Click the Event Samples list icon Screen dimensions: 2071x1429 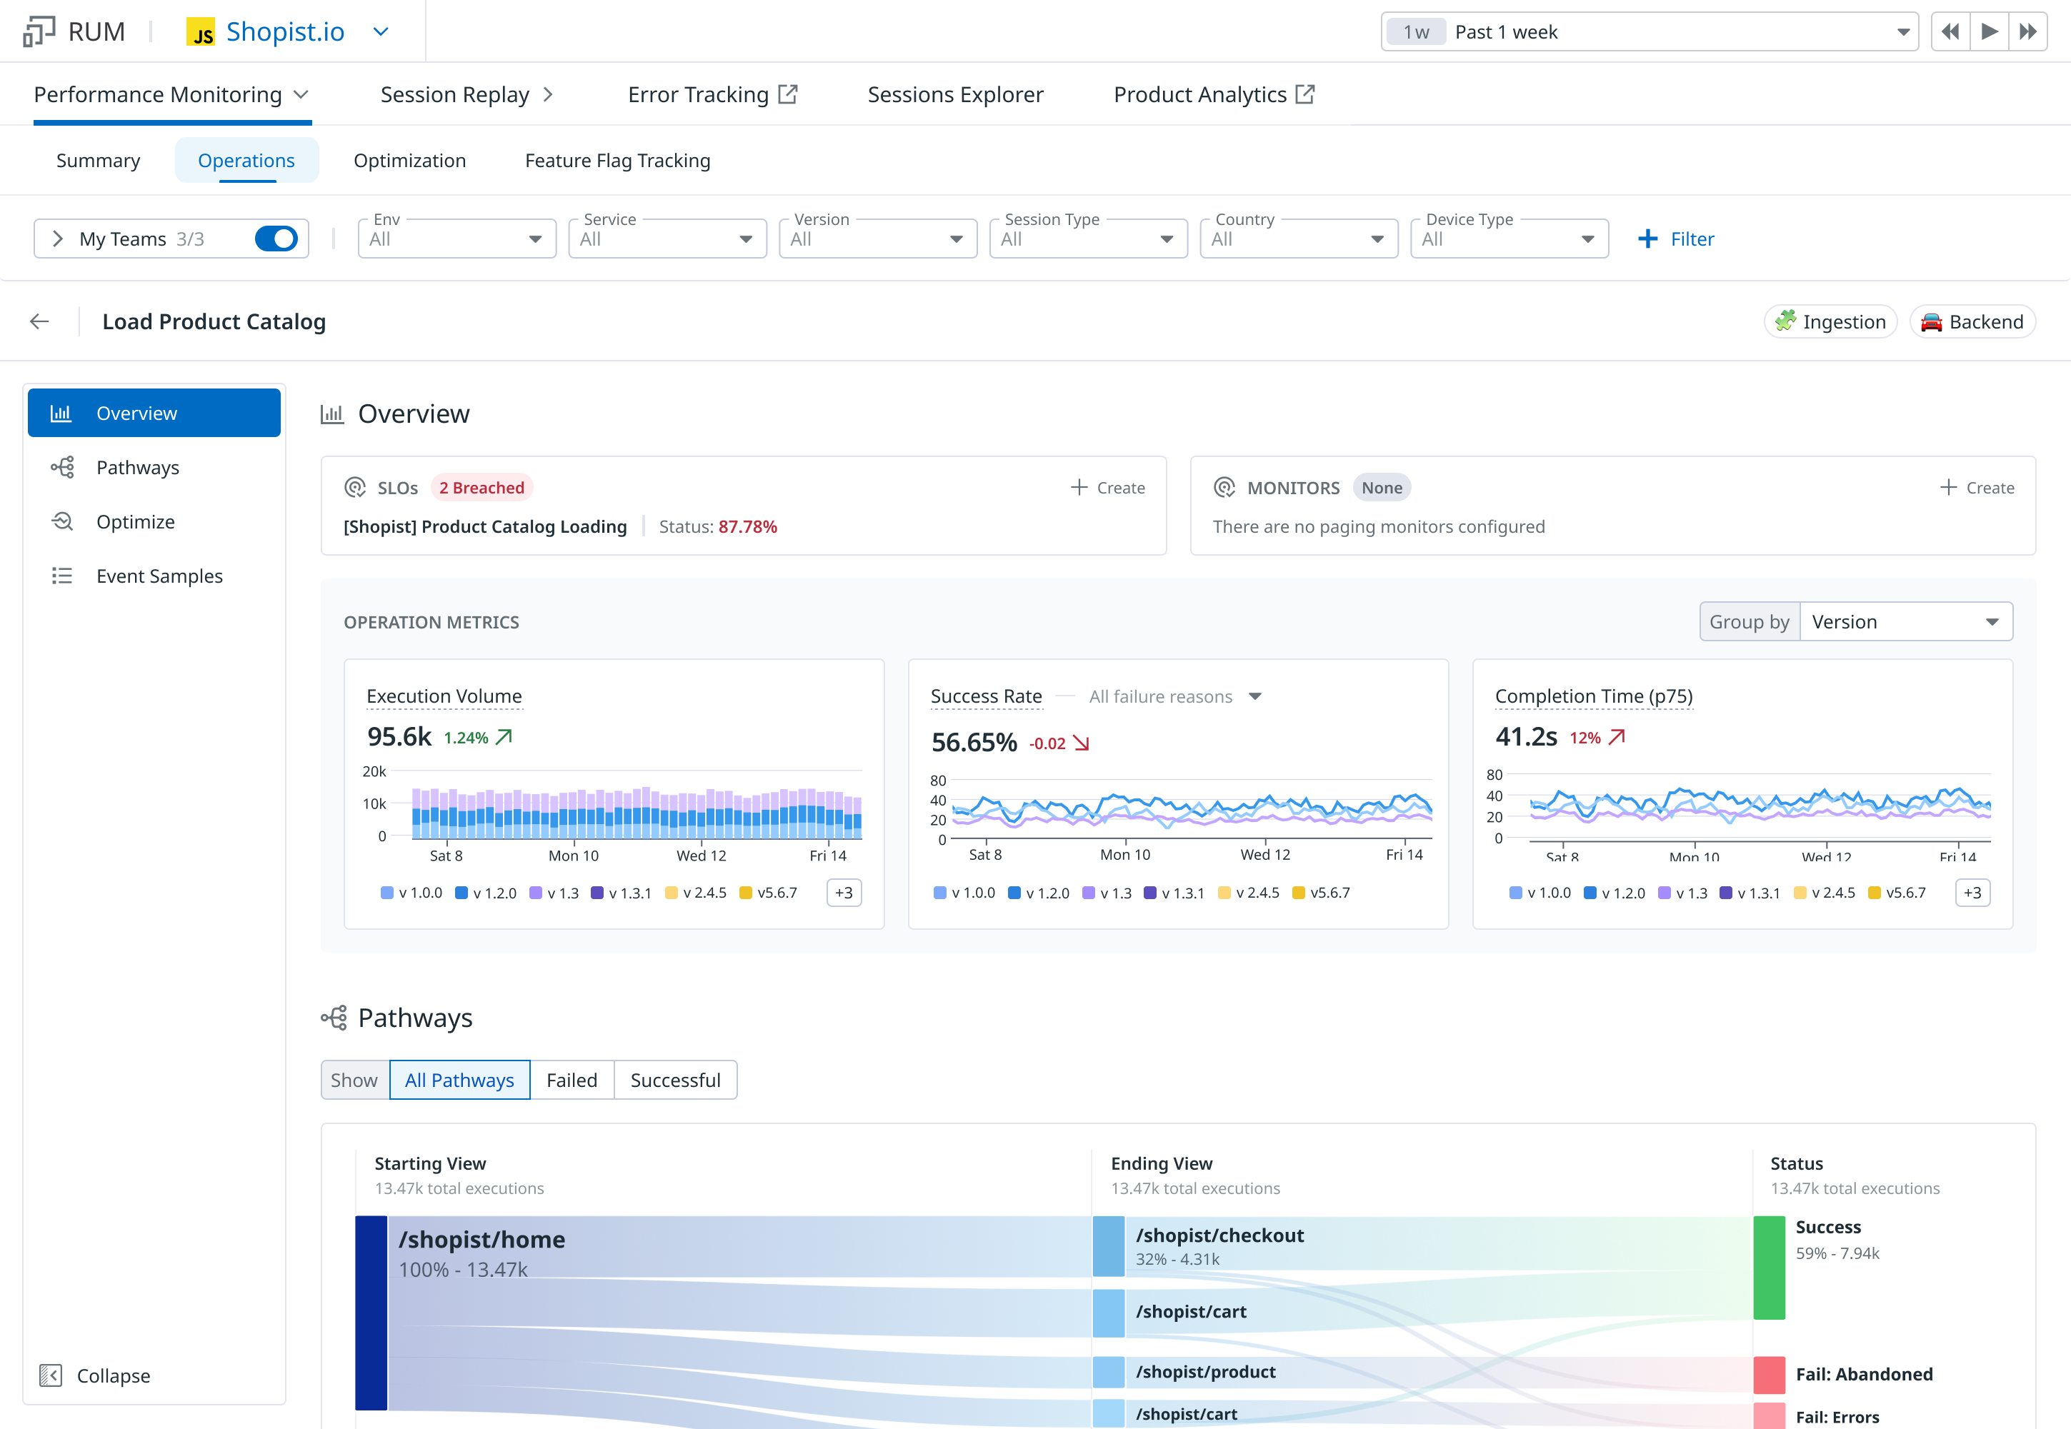pos(62,576)
